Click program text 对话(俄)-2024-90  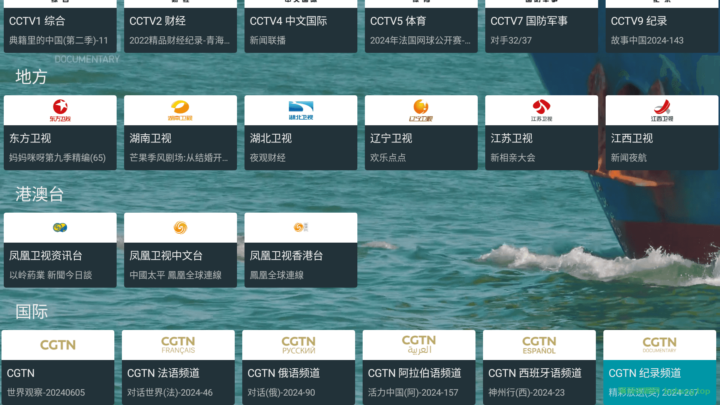point(281,392)
